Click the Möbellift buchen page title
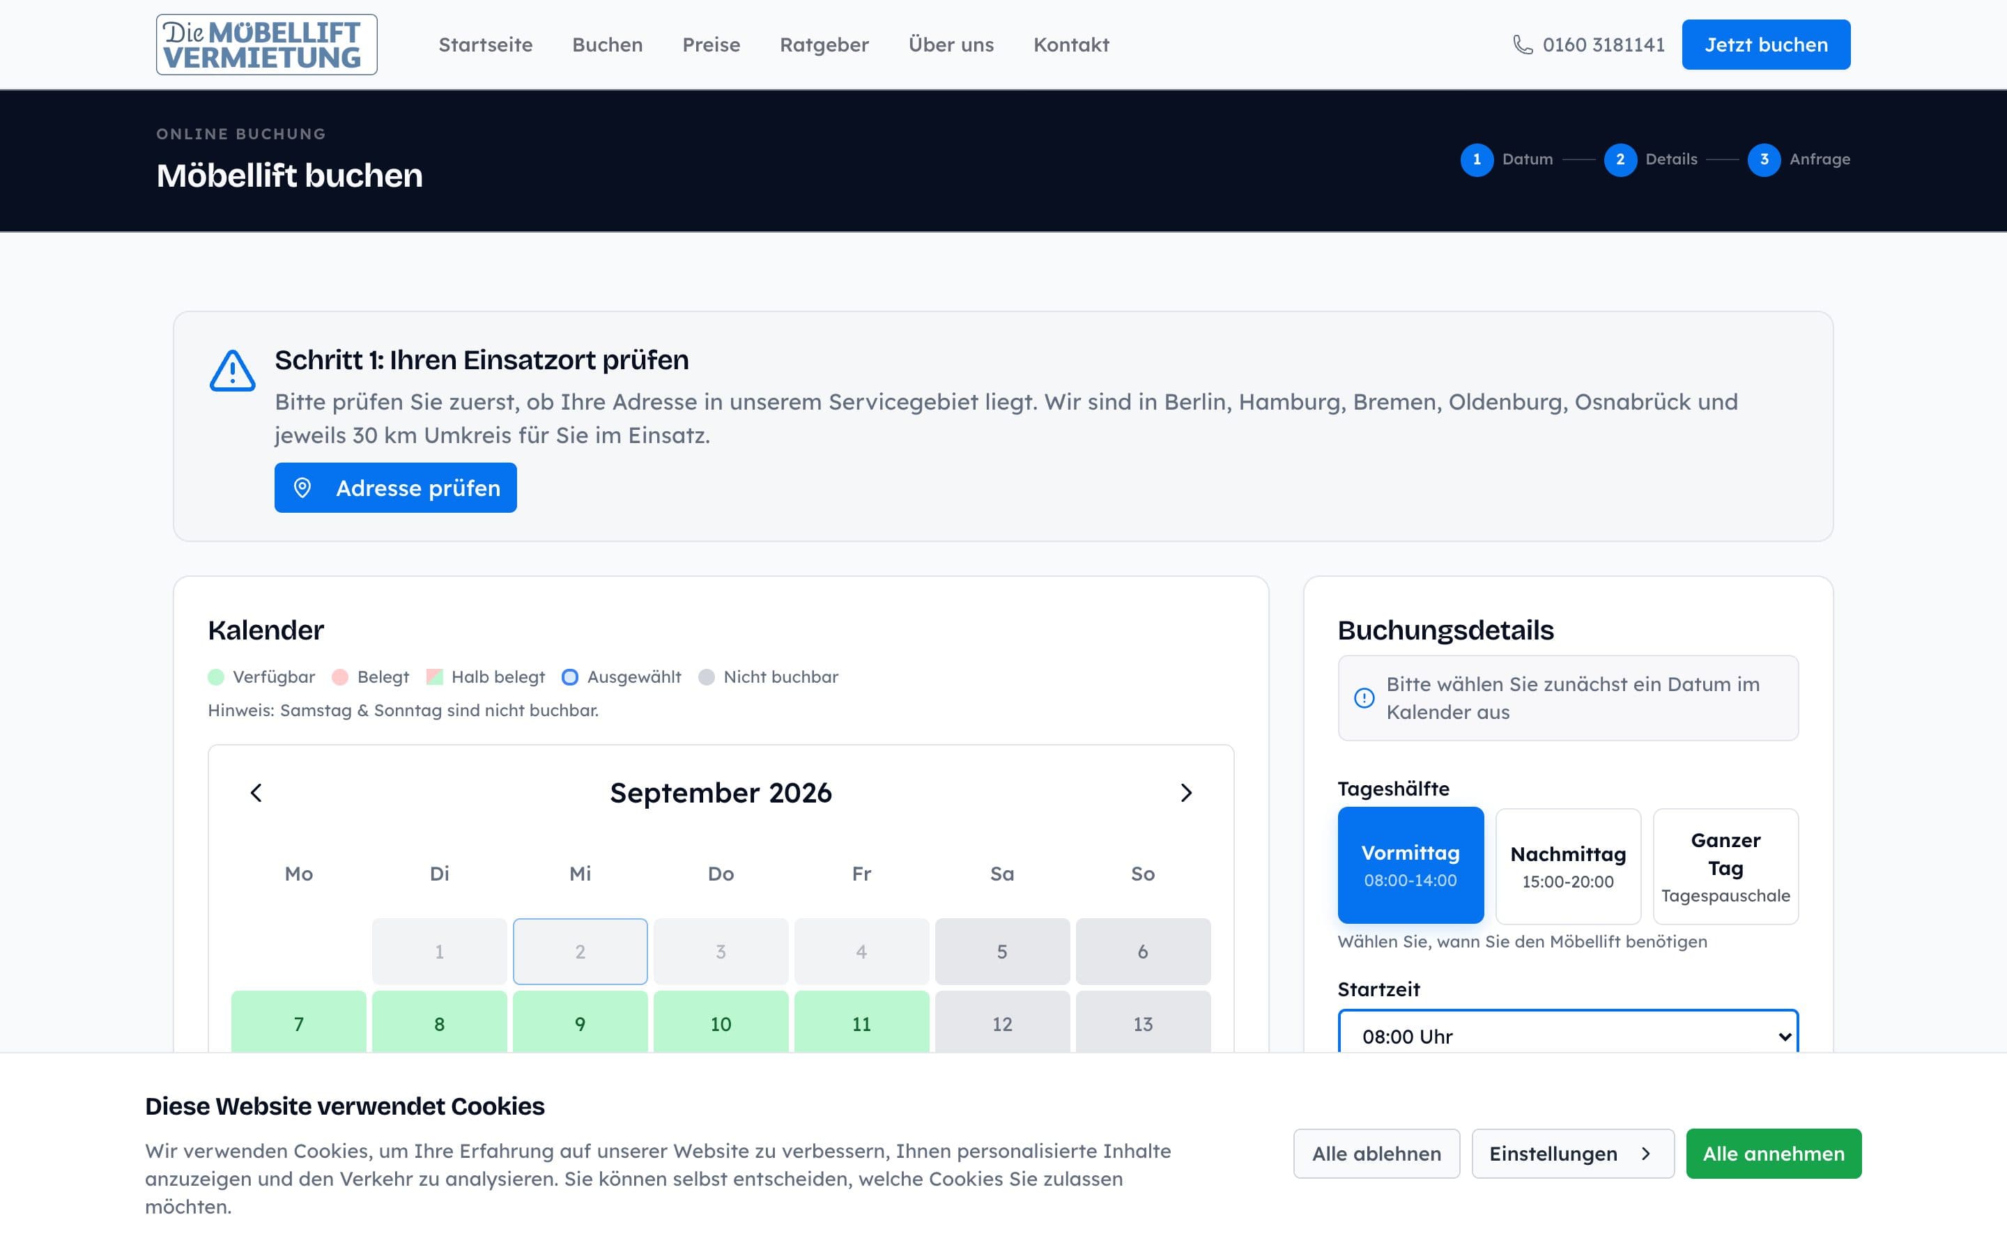Screen dimensions: 2007x1254 [289, 176]
